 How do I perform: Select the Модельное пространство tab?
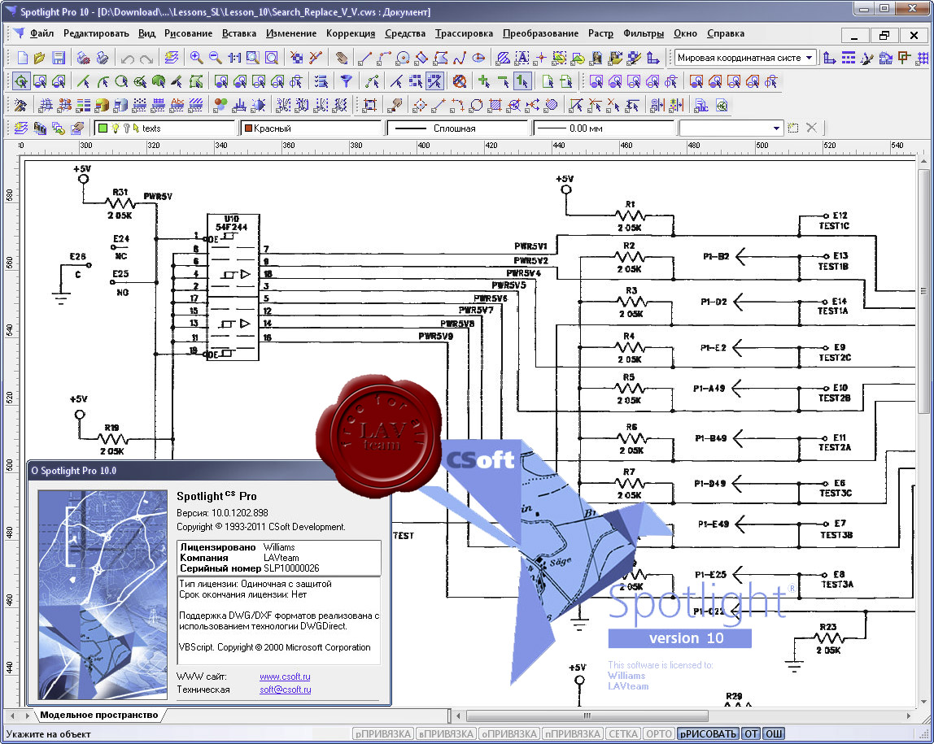pos(99,715)
